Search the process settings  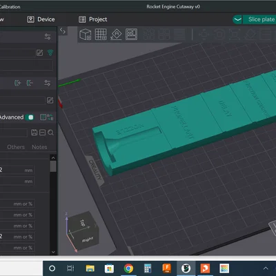pyautogui.click(x=50, y=132)
